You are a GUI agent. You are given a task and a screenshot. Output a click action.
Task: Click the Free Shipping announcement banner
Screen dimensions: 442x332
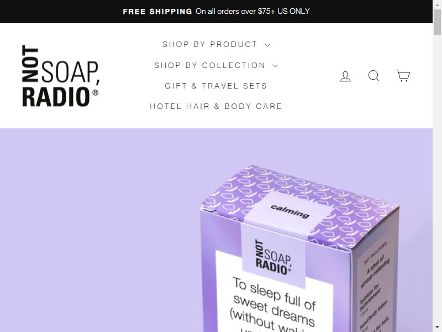click(216, 12)
